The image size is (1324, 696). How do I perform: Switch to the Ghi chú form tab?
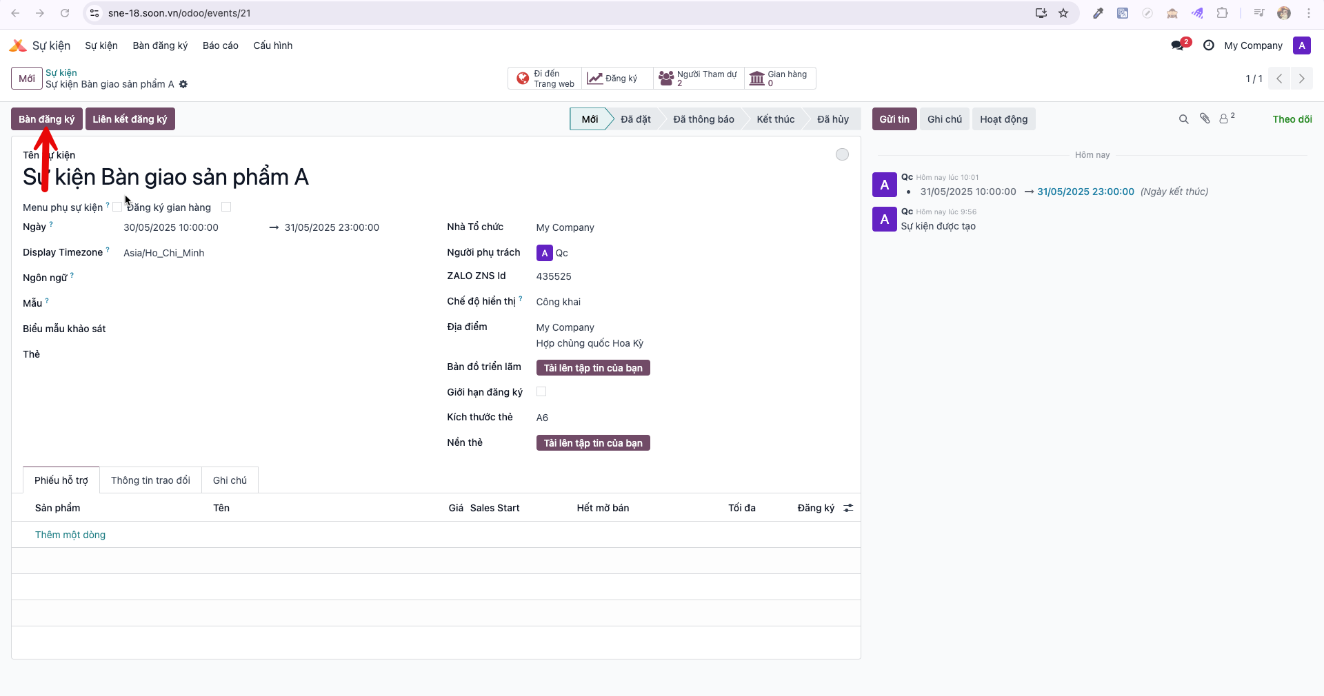230,480
